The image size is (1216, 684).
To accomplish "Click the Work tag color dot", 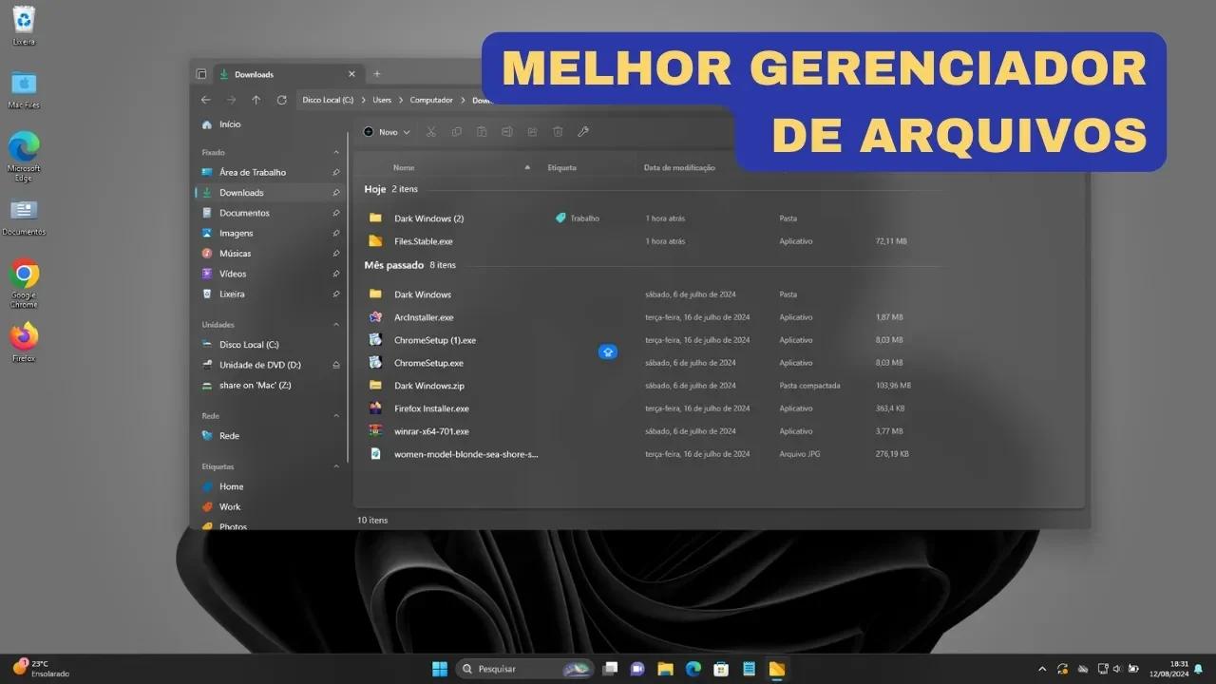I will tap(207, 506).
